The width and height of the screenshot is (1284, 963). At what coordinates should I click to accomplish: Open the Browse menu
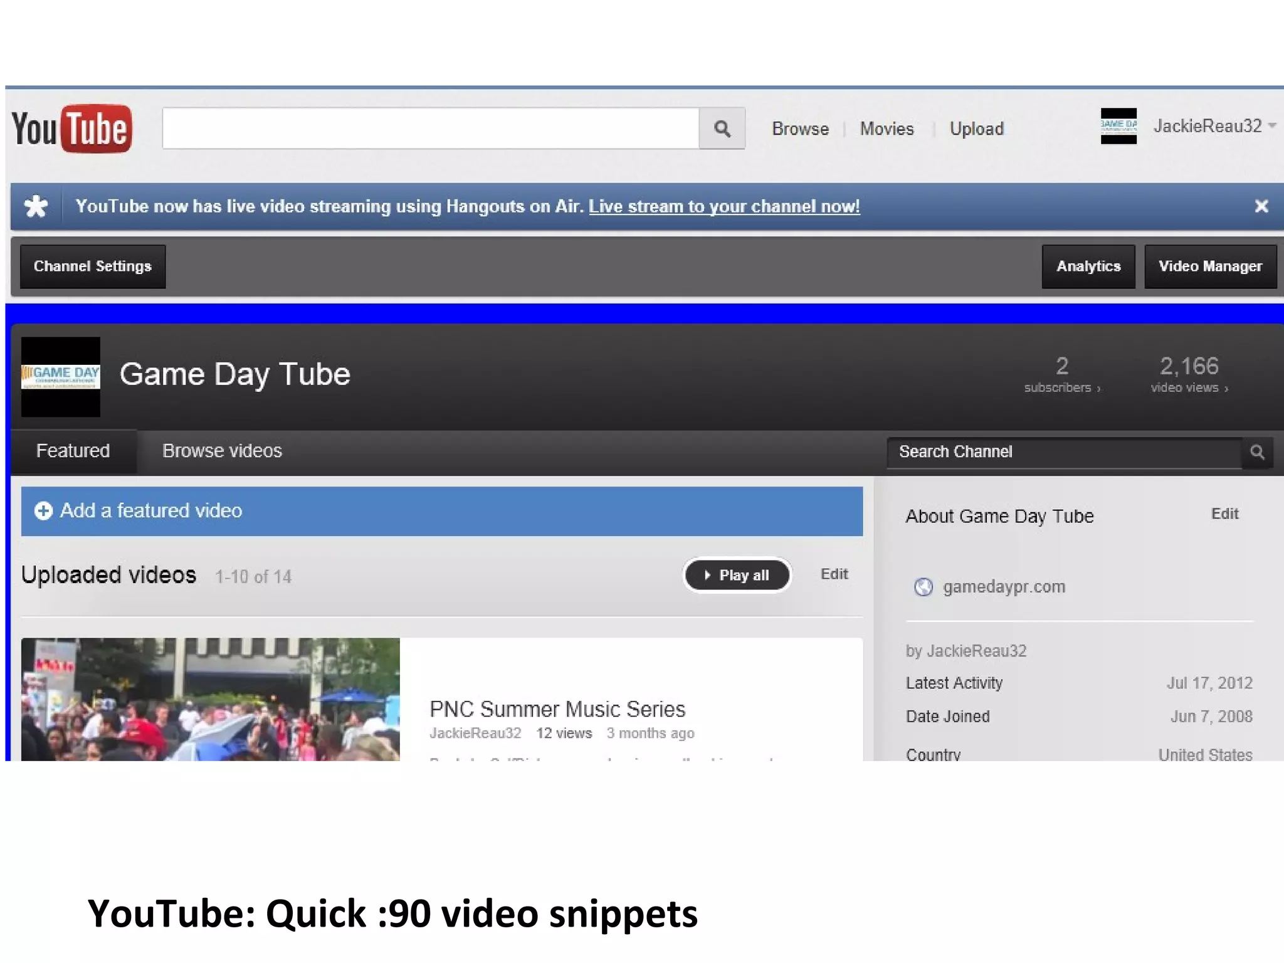click(800, 129)
